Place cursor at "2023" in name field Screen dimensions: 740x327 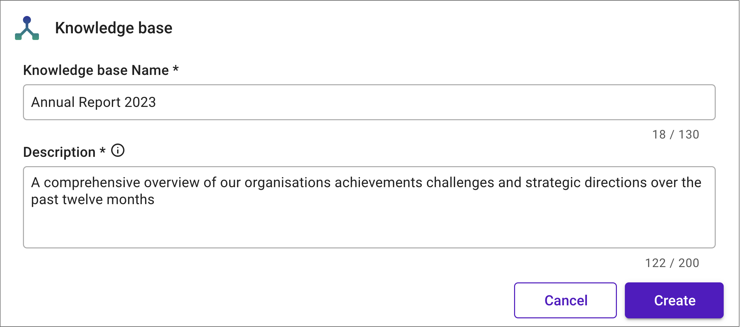point(140,102)
